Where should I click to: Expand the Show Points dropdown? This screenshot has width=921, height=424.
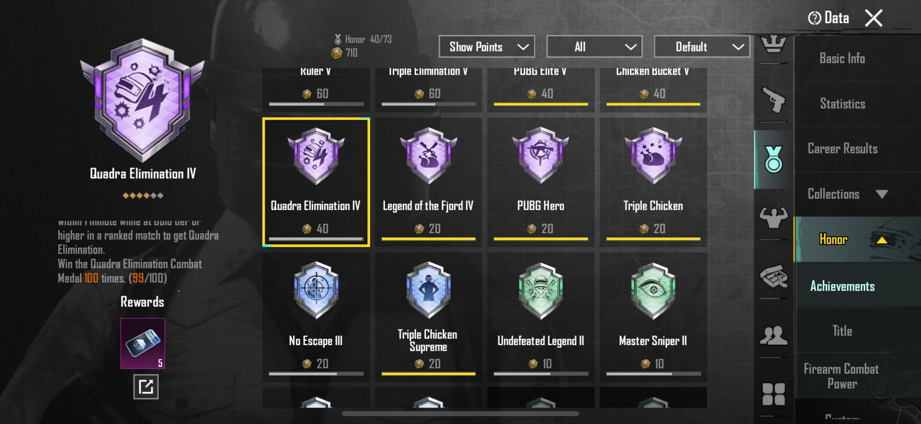(x=487, y=47)
